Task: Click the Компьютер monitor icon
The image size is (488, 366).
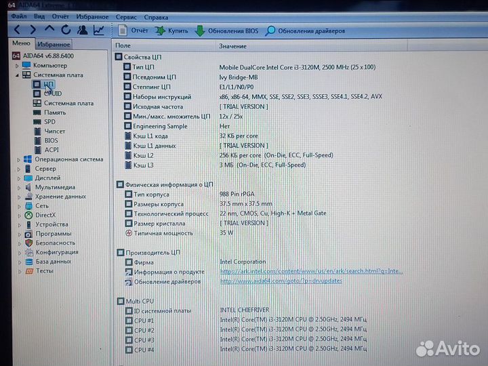Action: (x=26, y=65)
